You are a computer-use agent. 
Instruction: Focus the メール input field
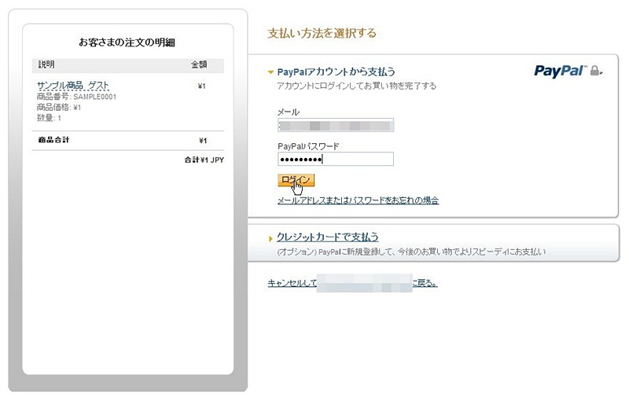[x=336, y=125]
